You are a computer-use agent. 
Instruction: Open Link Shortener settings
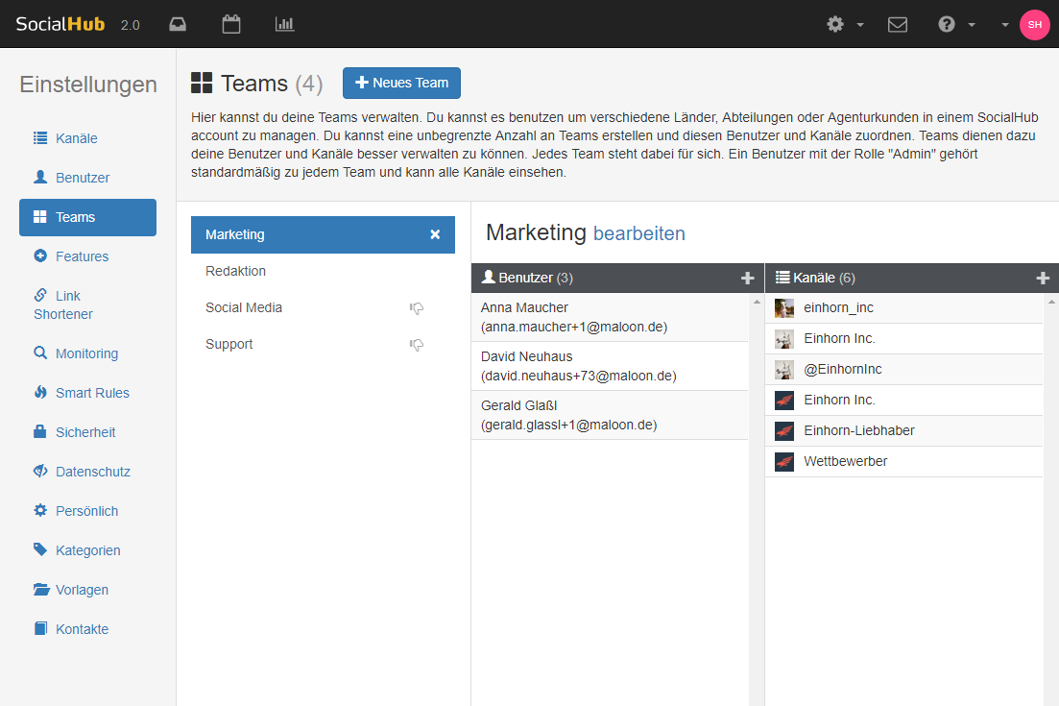87,304
